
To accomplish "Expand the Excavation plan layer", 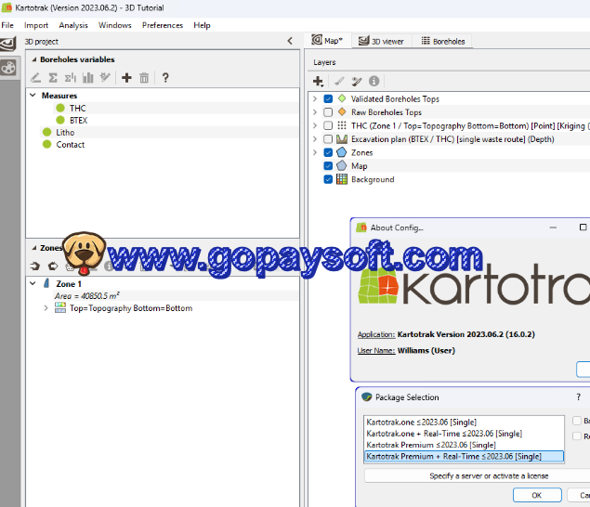I will tap(315, 139).
